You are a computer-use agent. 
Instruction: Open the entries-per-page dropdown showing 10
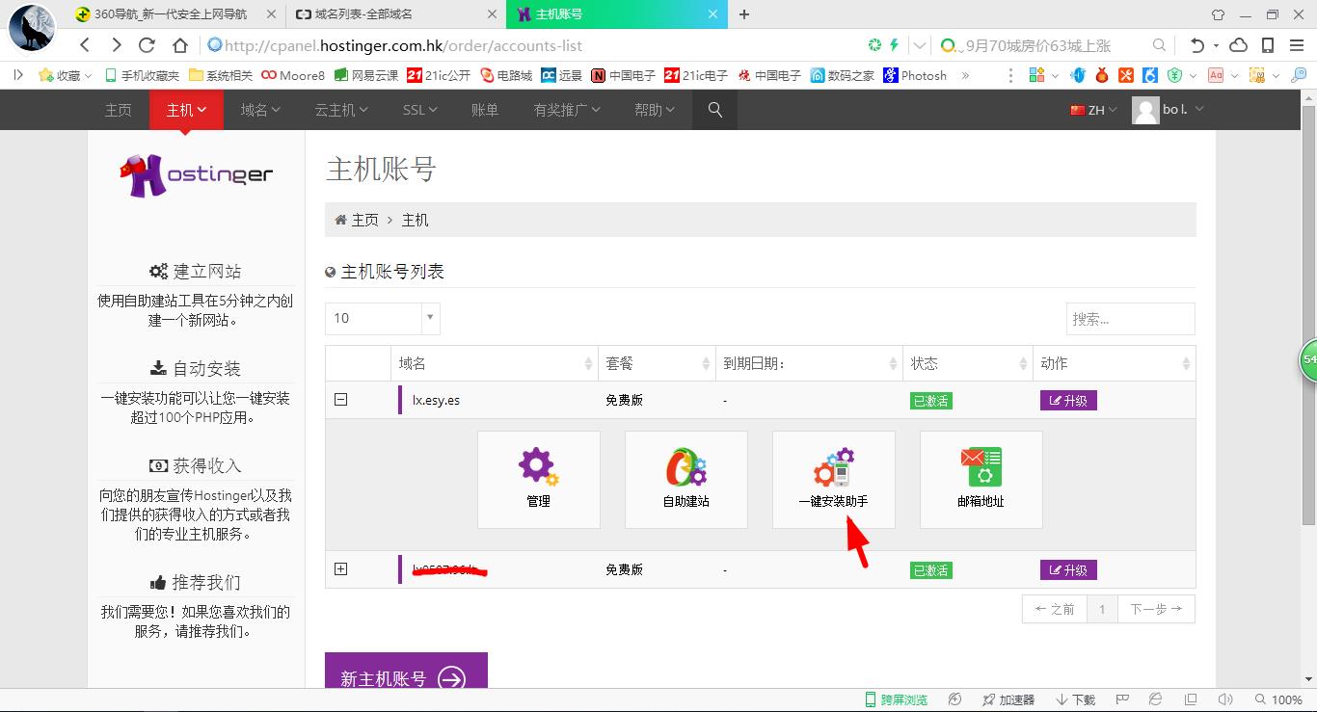tap(382, 318)
